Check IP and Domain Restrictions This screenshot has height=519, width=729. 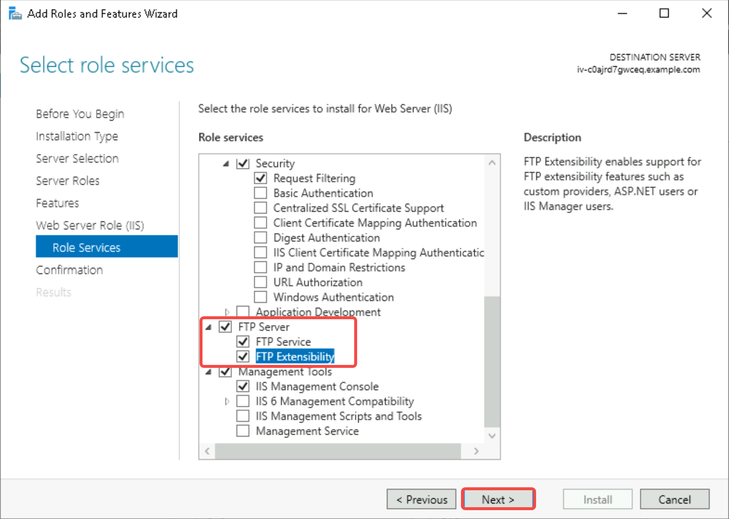261,267
